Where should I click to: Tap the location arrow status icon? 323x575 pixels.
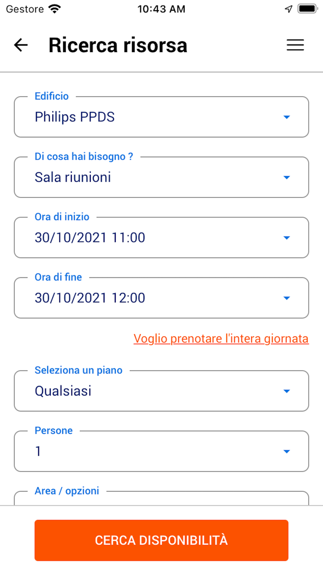[x=289, y=9]
